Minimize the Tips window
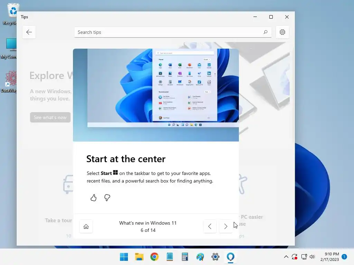The image size is (354, 265). point(255,17)
